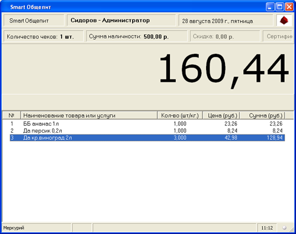Screen dimensions: 296x234
Task: Click the round status indicator in status bar
Action: (284, 227)
